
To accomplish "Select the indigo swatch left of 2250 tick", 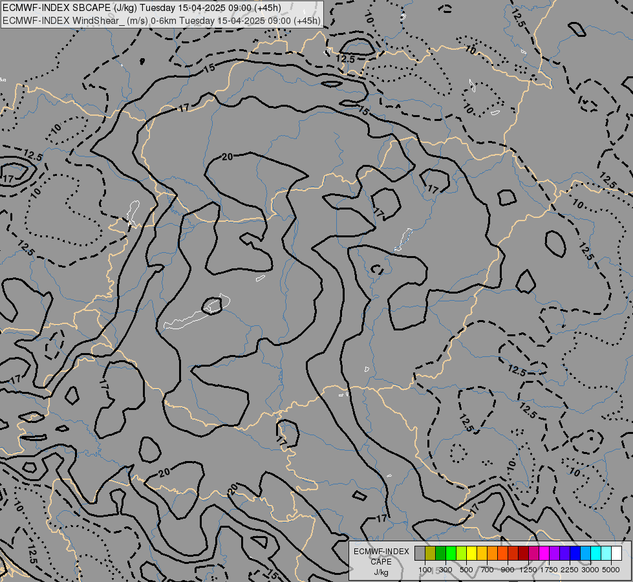I will [x=565, y=554].
